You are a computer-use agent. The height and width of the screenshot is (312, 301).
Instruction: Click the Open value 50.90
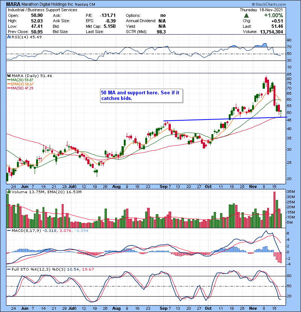[37, 15]
